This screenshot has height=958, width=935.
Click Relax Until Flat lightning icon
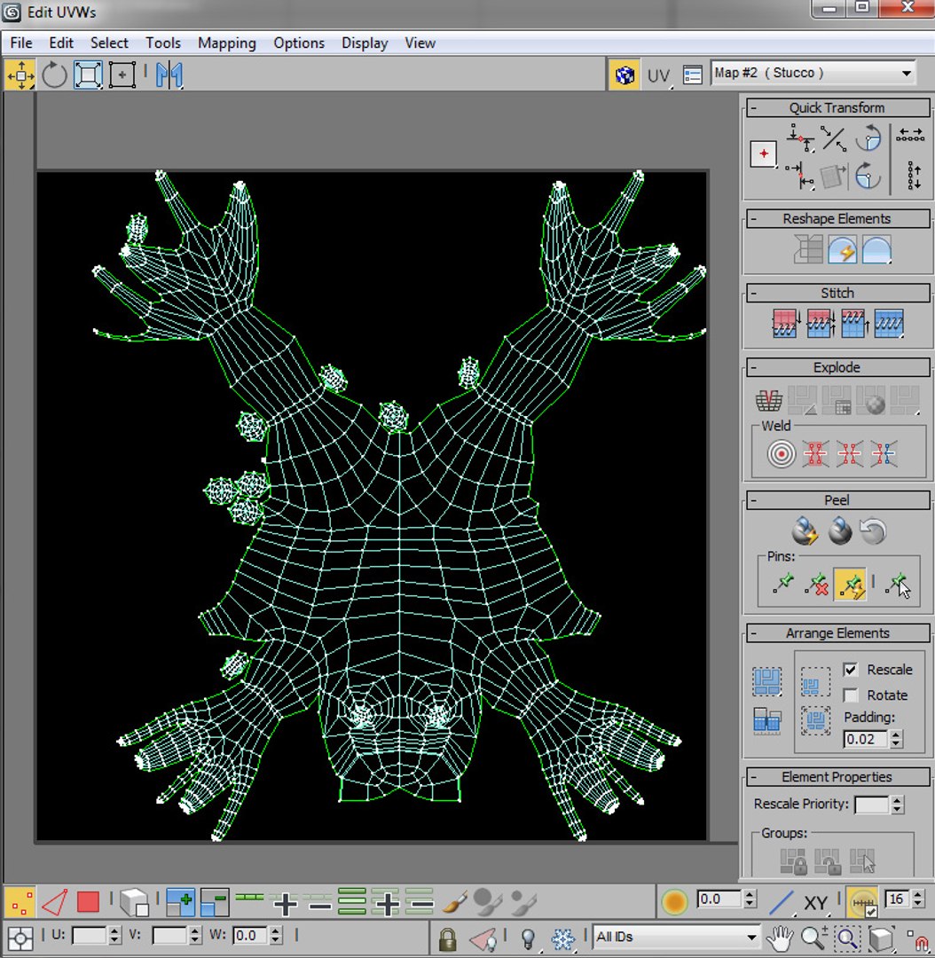tap(842, 250)
